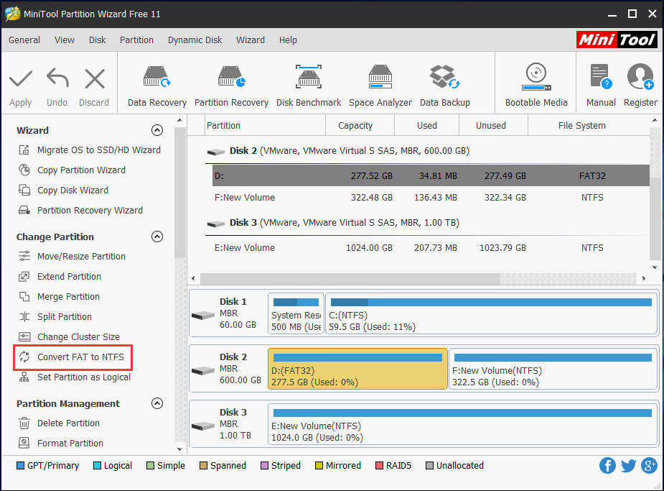Viewport: 664px width, 491px height.
Task: Start the Disk Benchmark tool
Action: coord(309,86)
